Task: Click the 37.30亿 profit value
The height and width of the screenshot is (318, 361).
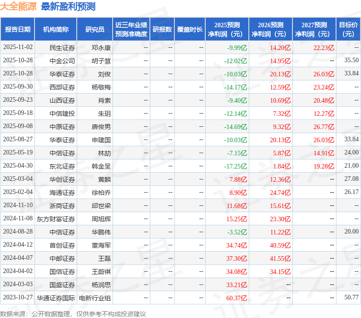Action: click(x=237, y=258)
